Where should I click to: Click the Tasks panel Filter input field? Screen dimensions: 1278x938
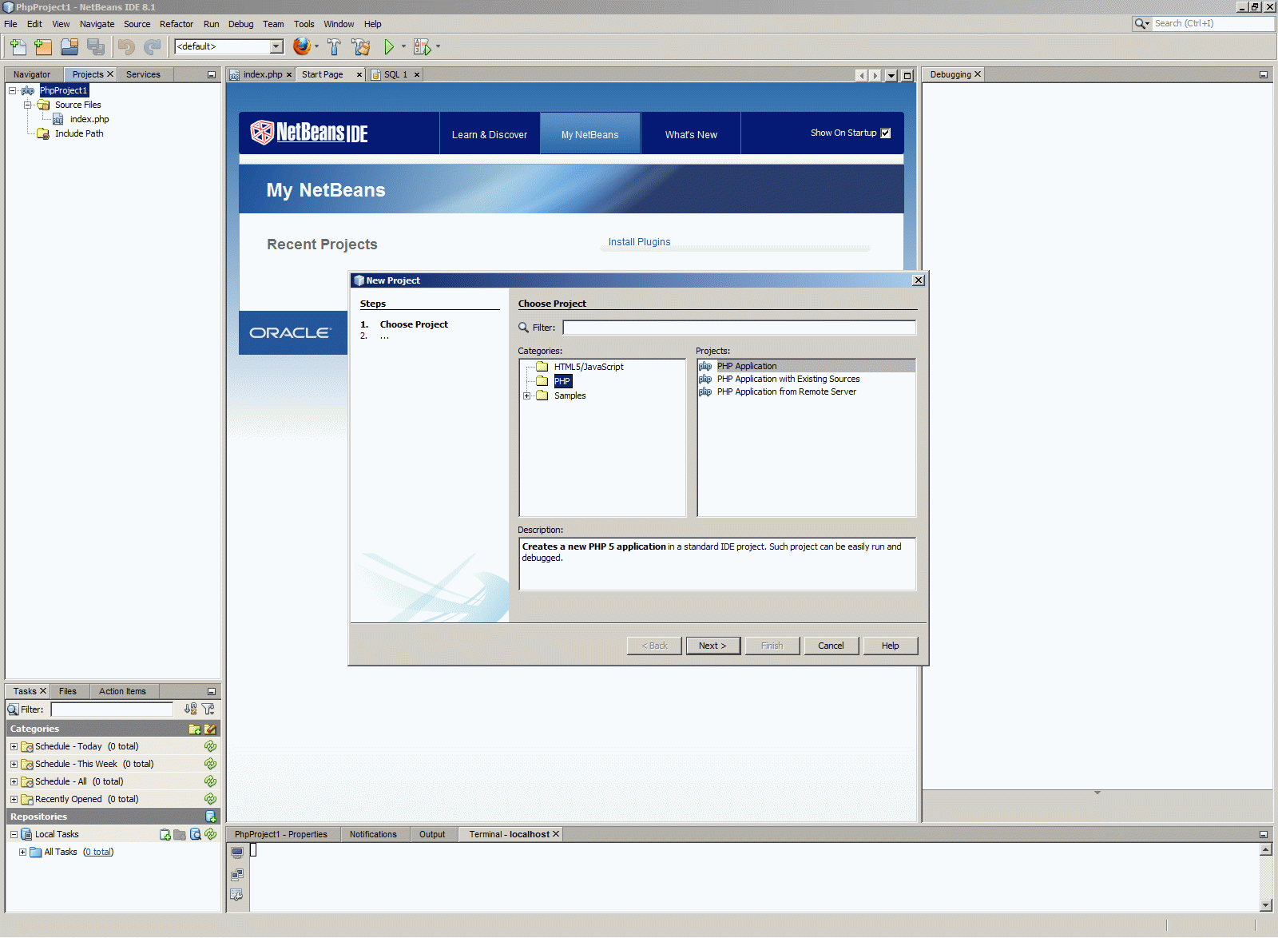point(112,709)
